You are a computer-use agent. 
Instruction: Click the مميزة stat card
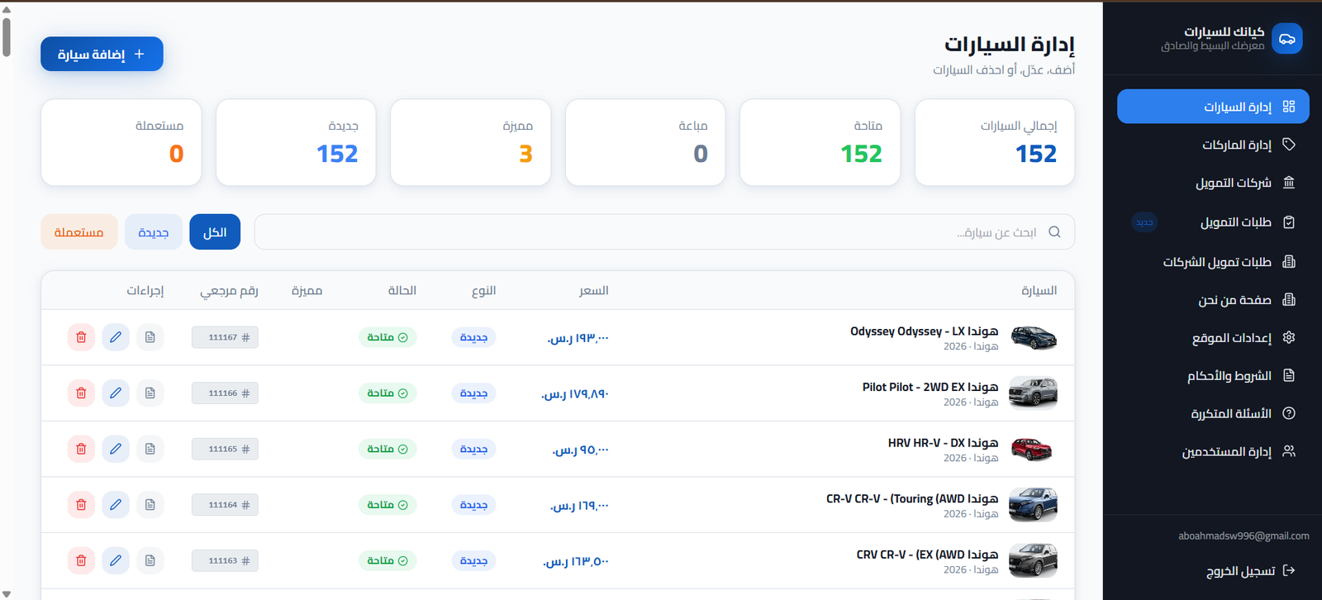pyautogui.click(x=470, y=143)
